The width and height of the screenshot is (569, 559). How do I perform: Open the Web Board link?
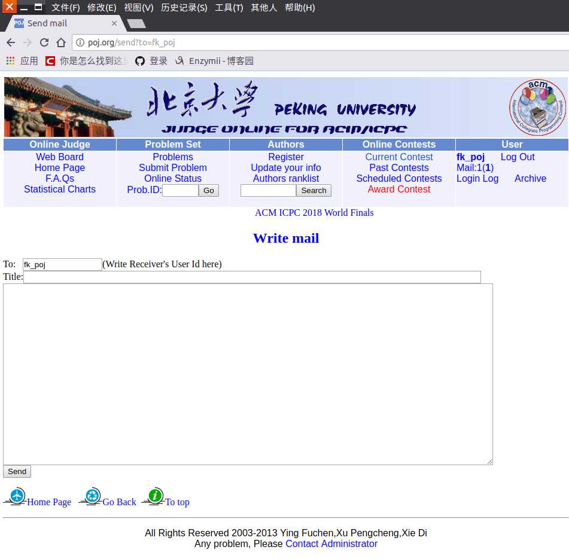pos(59,157)
